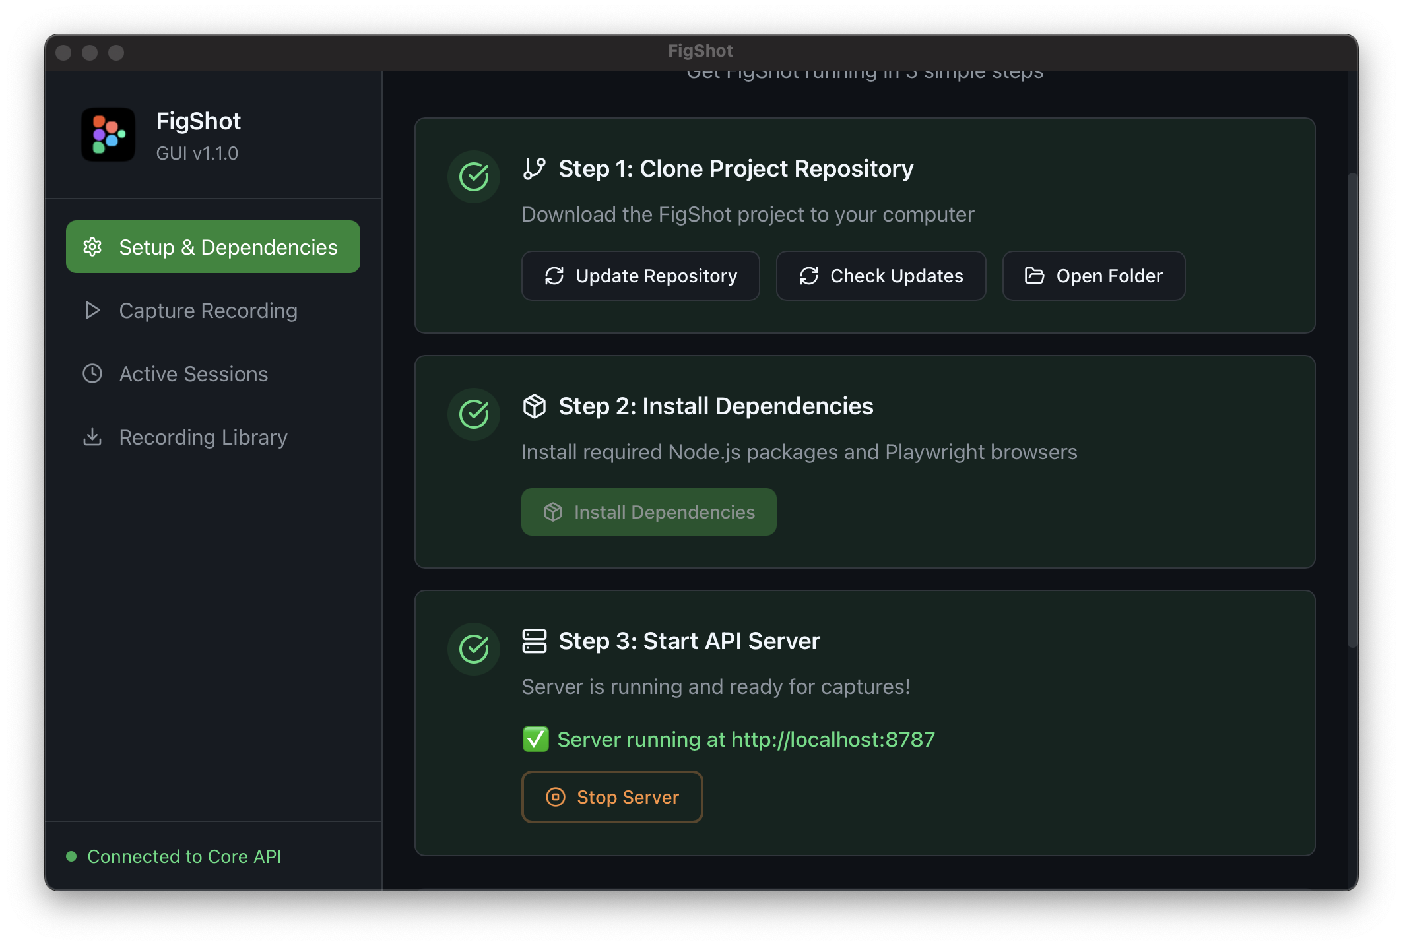This screenshot has height=946, width=1403.
Task: Click Step 3's green completion checkmark
Action: (x=473, y=649)
